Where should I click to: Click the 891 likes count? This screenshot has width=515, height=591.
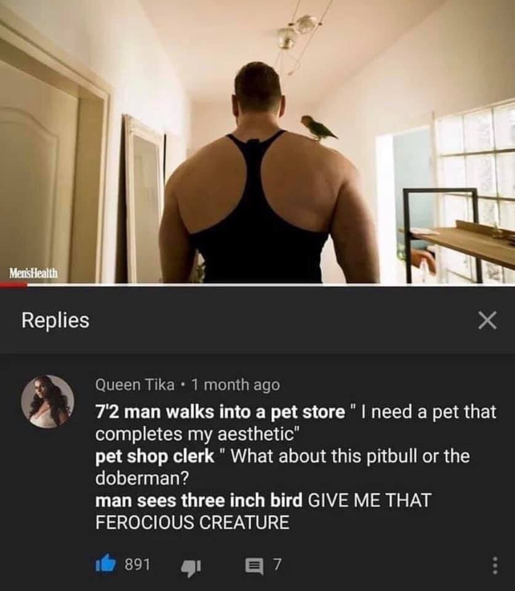pyautogui.click(x=137, y=565)
